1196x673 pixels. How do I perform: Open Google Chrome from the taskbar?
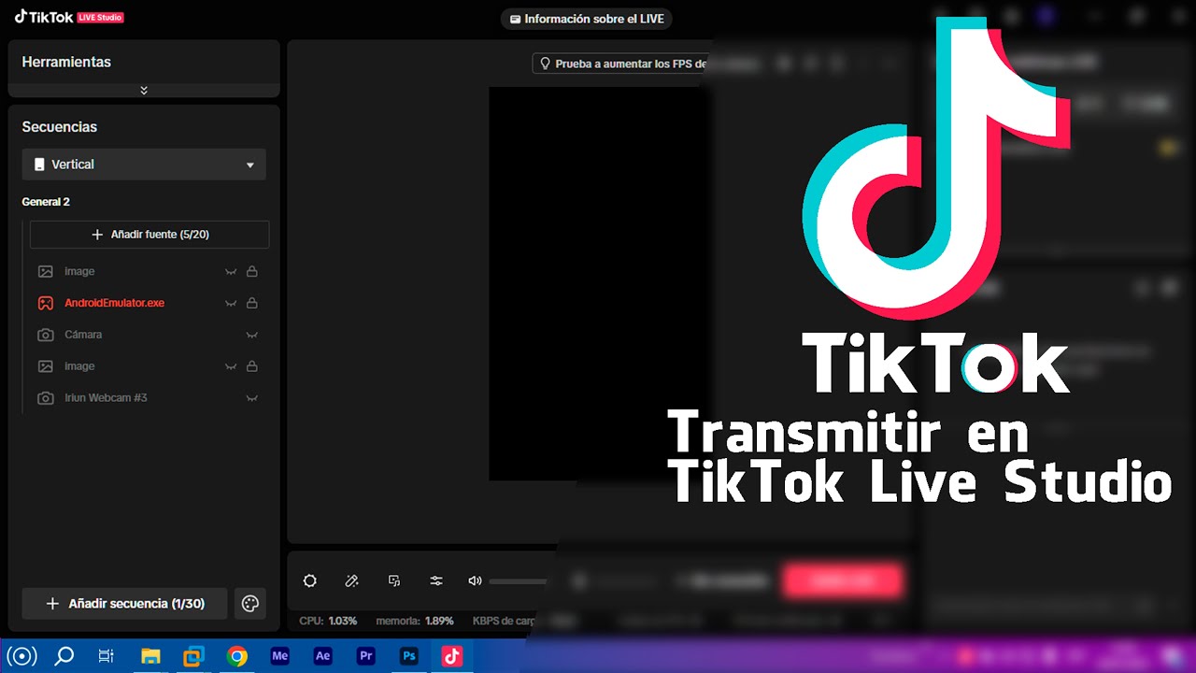(x=237, y=656)
